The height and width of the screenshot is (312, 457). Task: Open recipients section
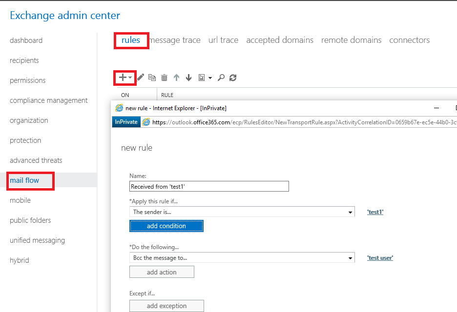24,60
